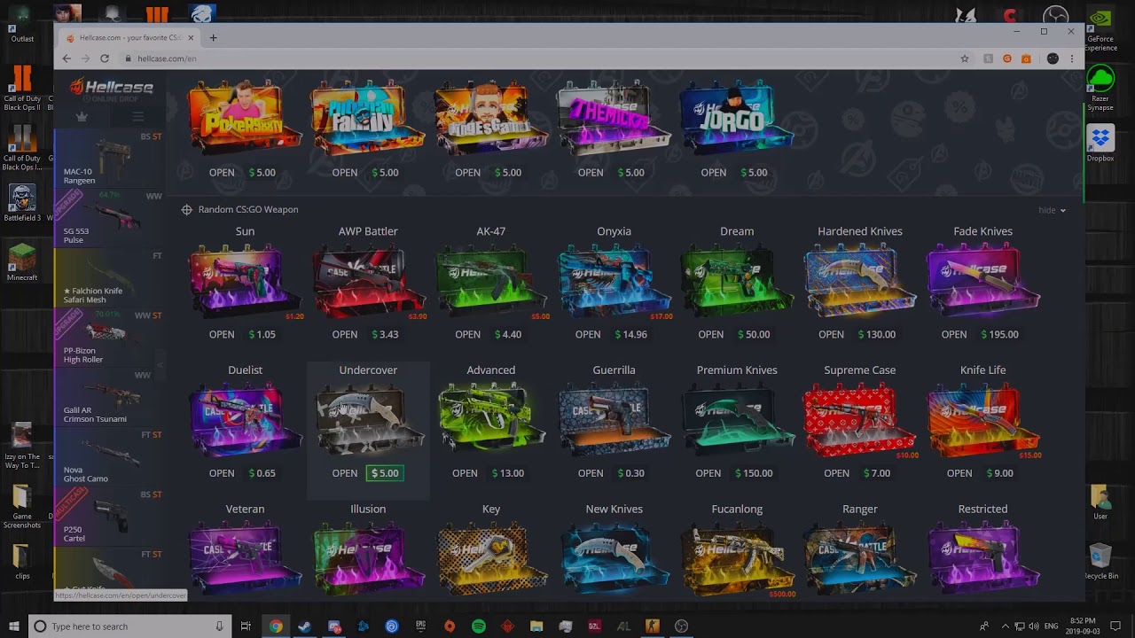The image size is (1135, 638).
Task: Click OPEN under Advanced case
Action: [x=465, y=473]
